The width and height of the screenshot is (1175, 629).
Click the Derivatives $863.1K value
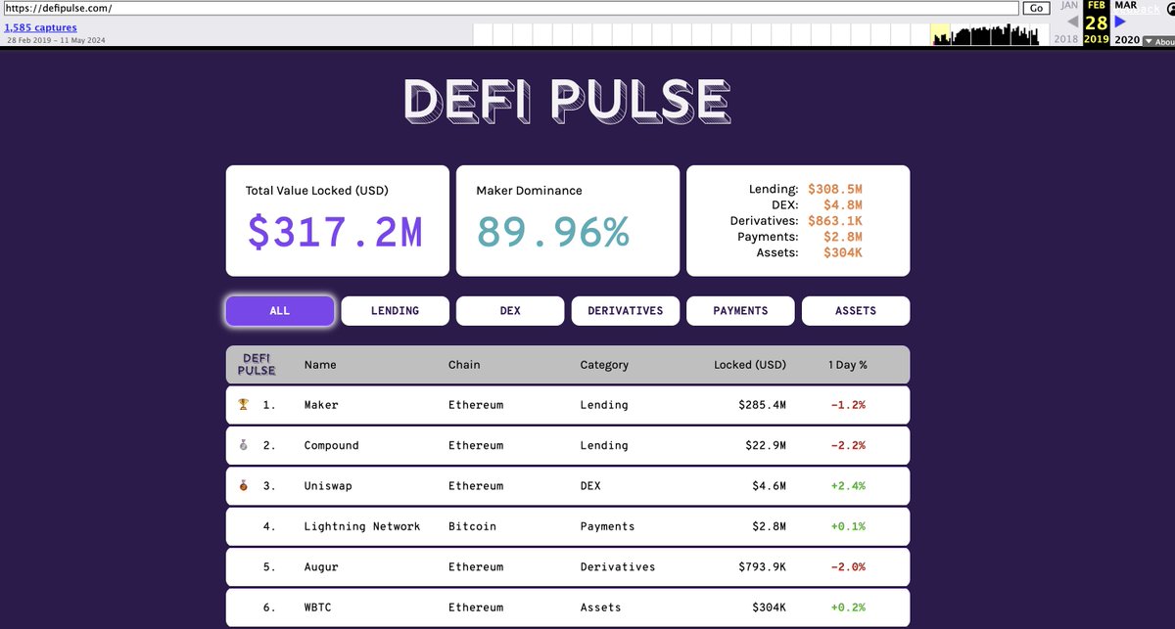[x=835, y=221]
